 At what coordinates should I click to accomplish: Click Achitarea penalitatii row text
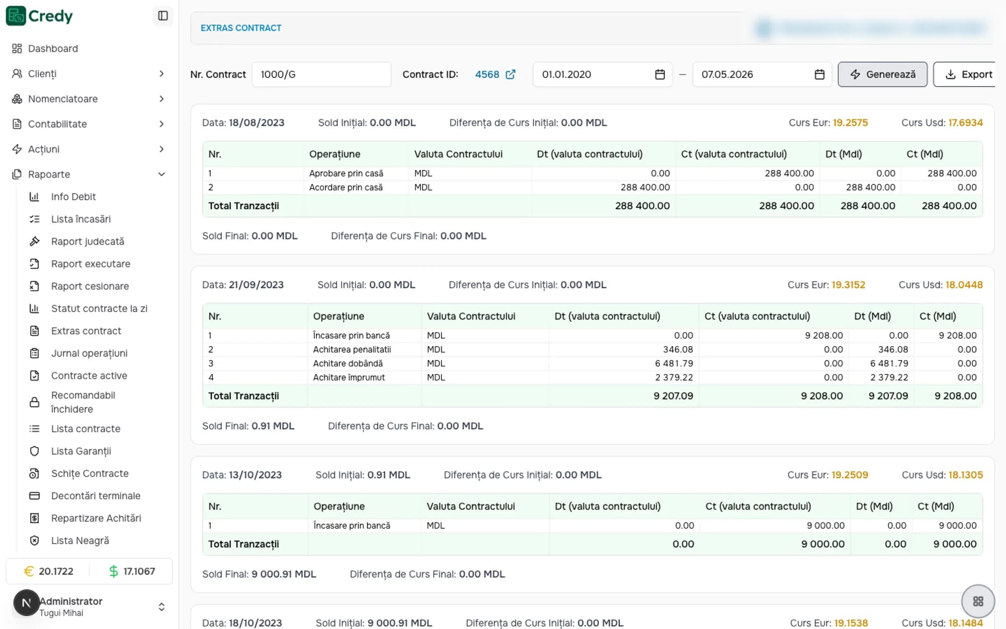(352, 349)
